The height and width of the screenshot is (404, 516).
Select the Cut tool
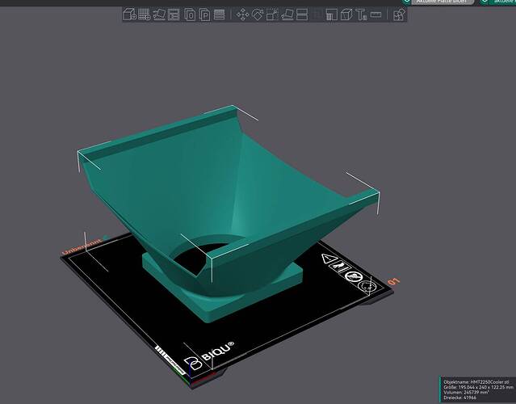pos(302,15)
